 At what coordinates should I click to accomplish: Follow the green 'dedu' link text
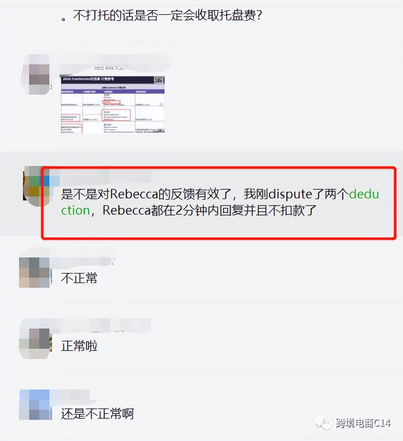point(364,194)
